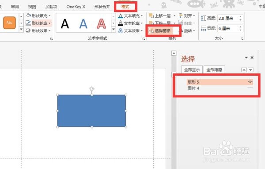Switch to the 形状合并 tab
Image resolution: width=265 pixels, height=169 pixels.
pyautogui.click(x=102, y=7)
